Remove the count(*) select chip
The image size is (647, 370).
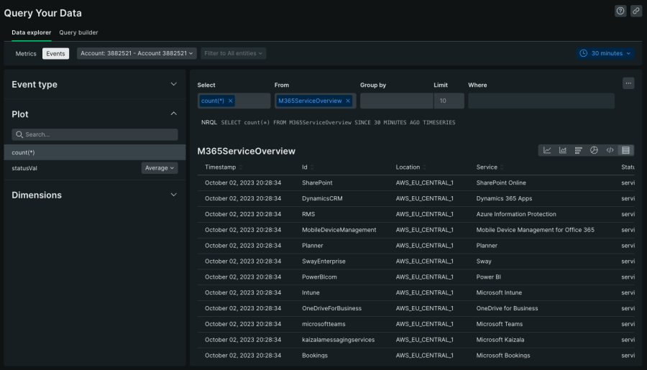[x=231, y=101]
